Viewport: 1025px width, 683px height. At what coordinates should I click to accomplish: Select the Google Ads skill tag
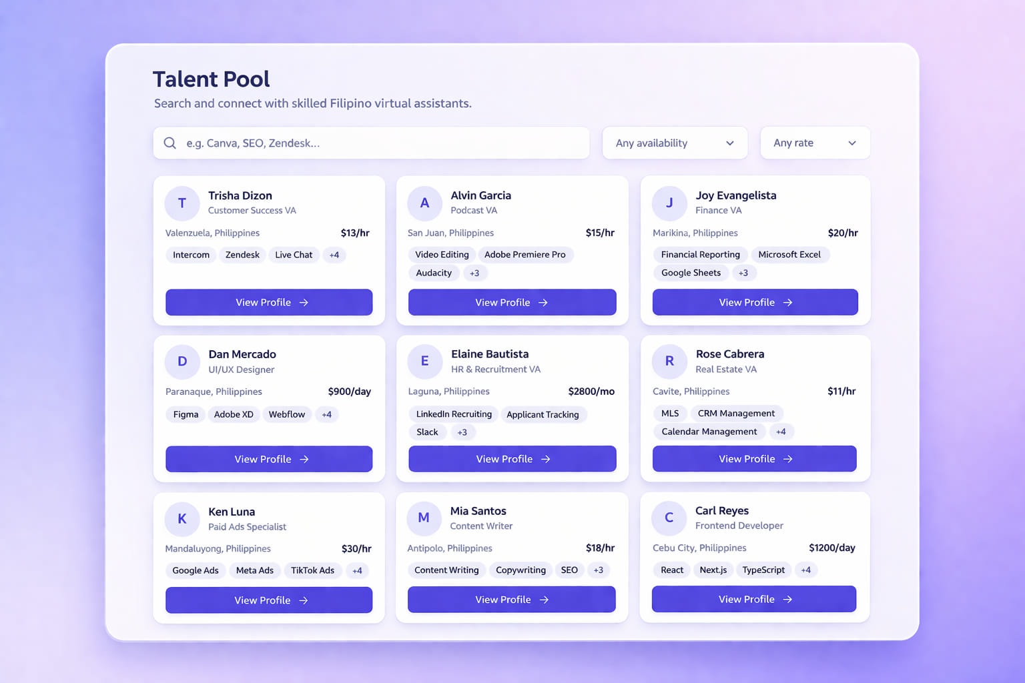pos(195,570)
